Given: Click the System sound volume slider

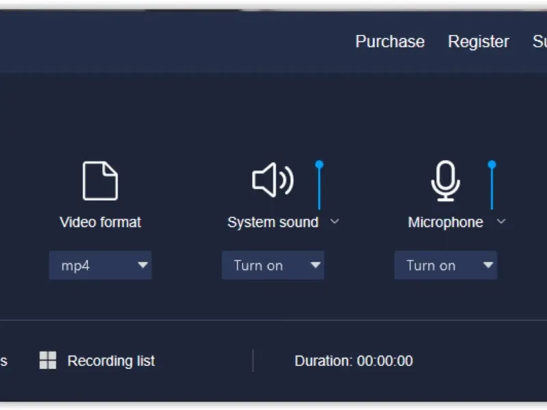Looking at the screenshot, I should (319, 186).
